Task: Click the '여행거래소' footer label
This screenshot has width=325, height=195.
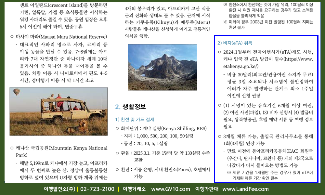Action: tap(134, 189)
